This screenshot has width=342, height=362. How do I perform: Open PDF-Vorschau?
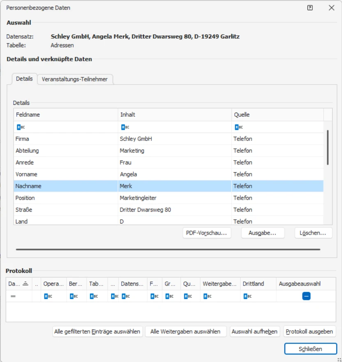click(x=207, y=233)
